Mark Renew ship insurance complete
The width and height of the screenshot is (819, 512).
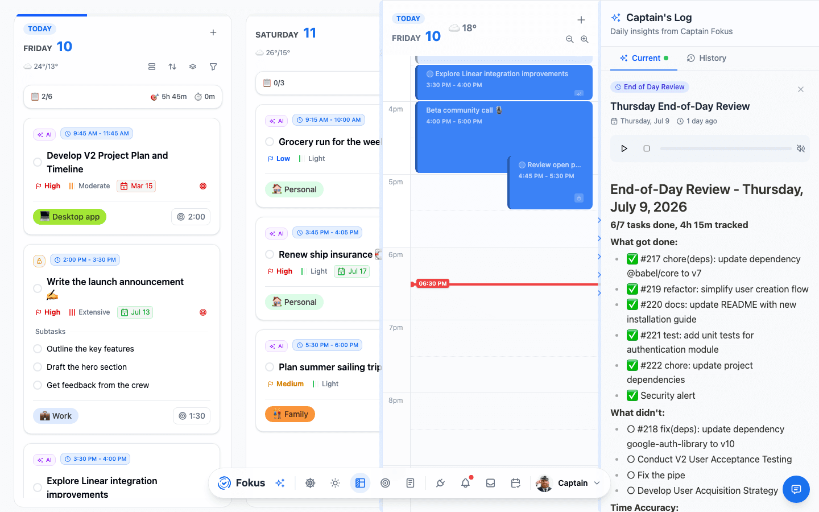[270, 254]
